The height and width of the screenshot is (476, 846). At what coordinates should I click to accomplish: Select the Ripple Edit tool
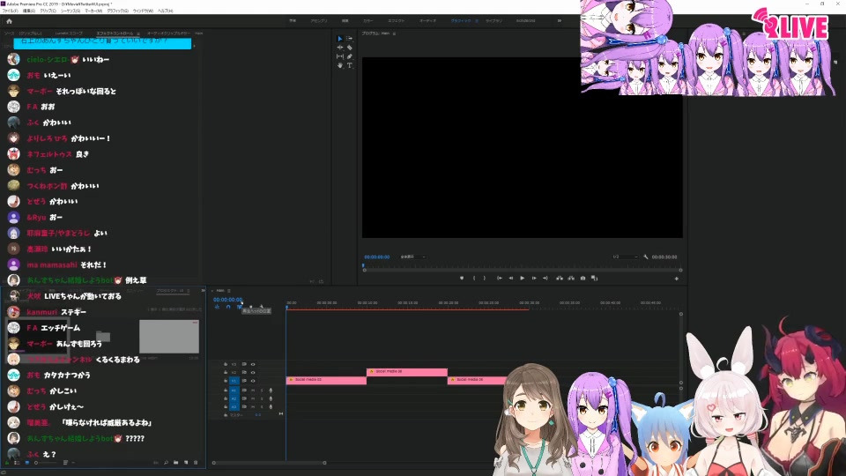pyautogui.click(x=340, y=48)
